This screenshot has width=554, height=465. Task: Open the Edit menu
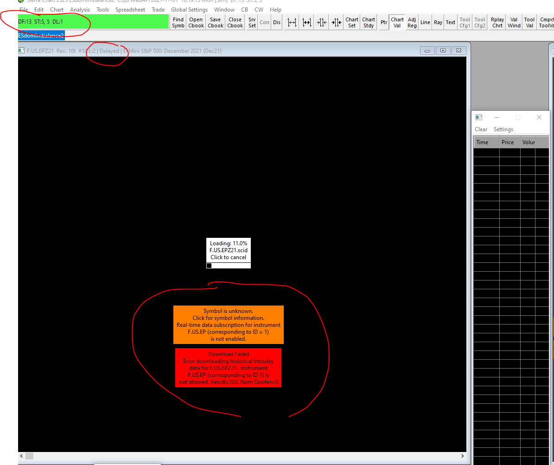click(39, 10)
